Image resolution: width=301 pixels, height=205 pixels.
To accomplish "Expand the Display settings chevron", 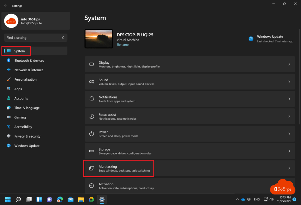I will coord(289,64).
